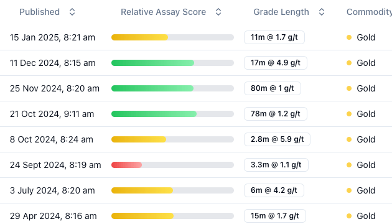Click the green score bar for 21 Oct 2024
Image resolution: width=392 pixels, height=224 pixels.
[x=154, y=114]
